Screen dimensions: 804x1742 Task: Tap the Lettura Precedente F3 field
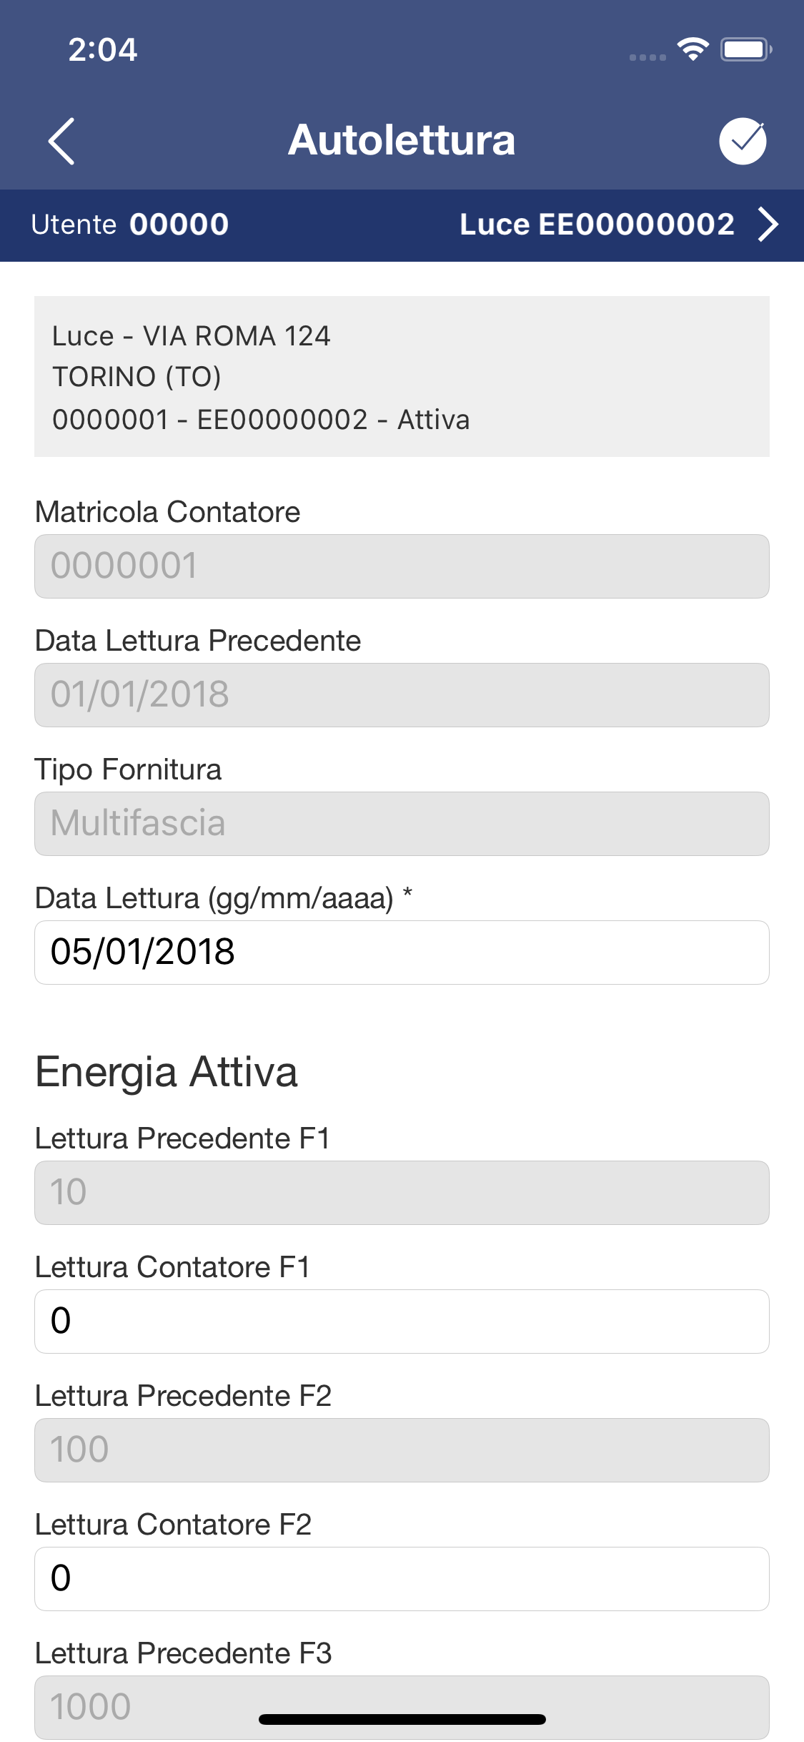click(x=402, y=1708)
